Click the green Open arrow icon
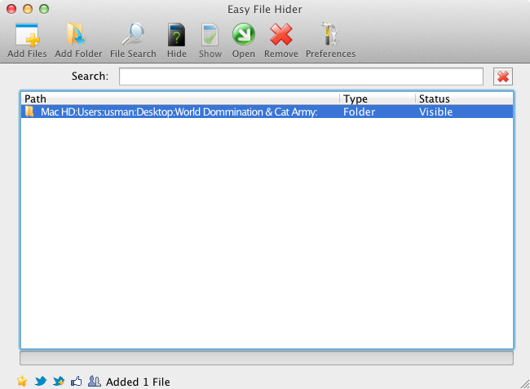Viewport: 530px width, 389px height. [243, 34]
